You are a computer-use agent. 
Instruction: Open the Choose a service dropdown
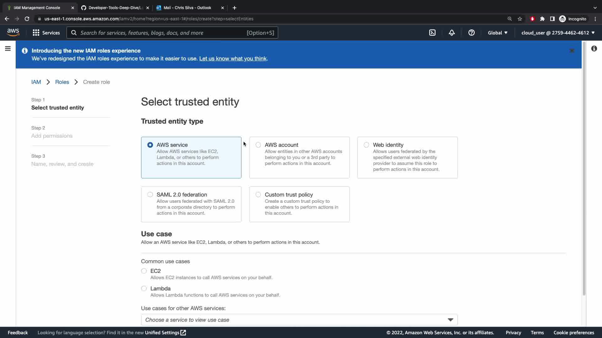(299, 320)
